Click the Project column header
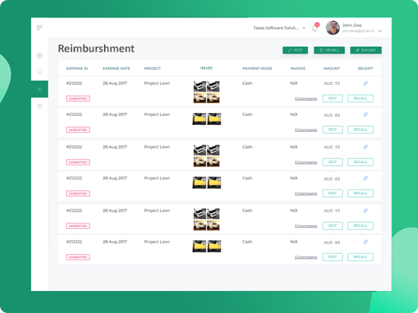 (x=152, y=68)
